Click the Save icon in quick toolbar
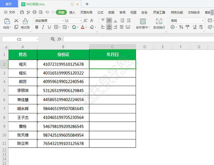Viewport: 214px width, 165px height. point(22,12)
